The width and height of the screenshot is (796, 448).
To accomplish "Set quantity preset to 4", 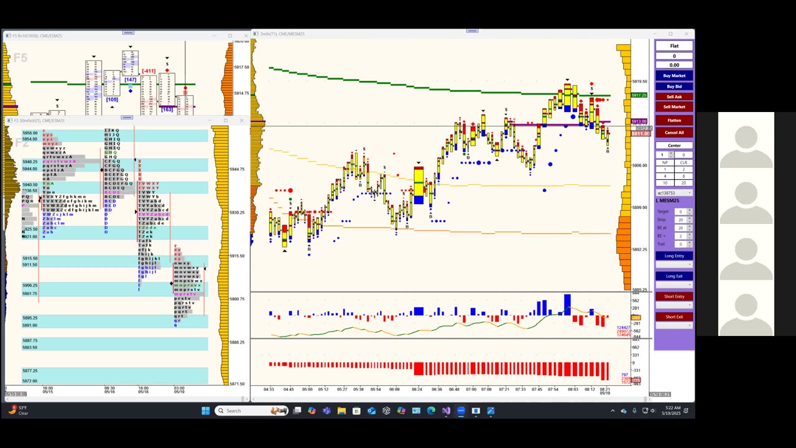I will [x=665, y=176].
